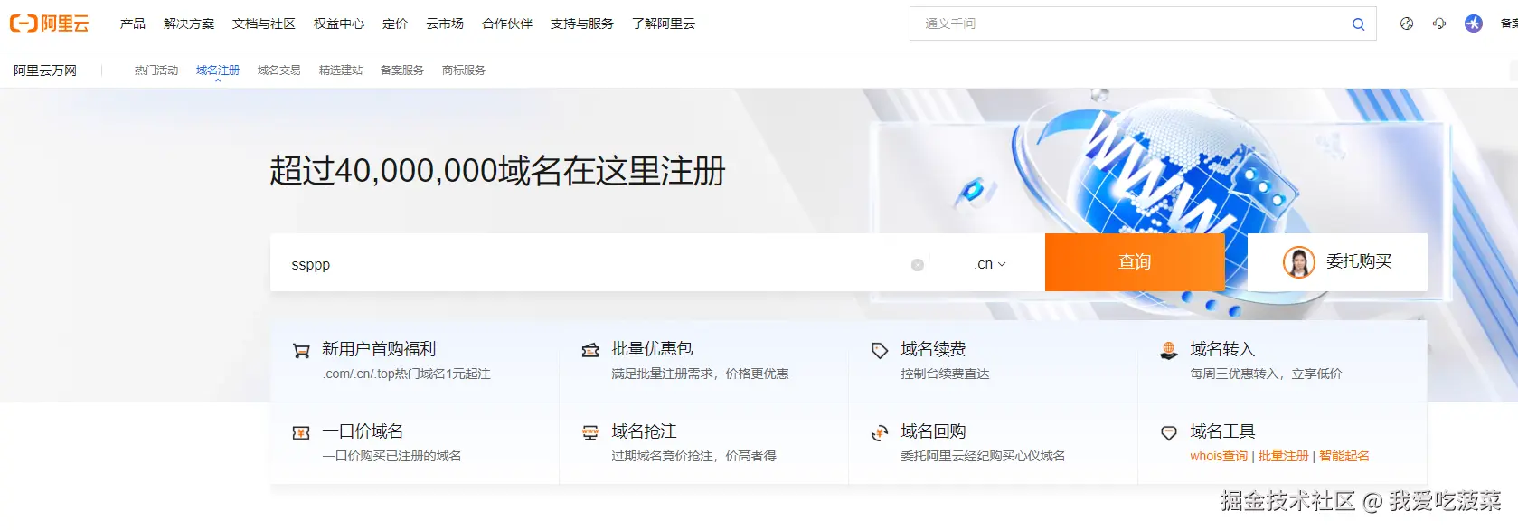
Task: Open the .cn domain suffix dropdown
Action: (990, 264)
